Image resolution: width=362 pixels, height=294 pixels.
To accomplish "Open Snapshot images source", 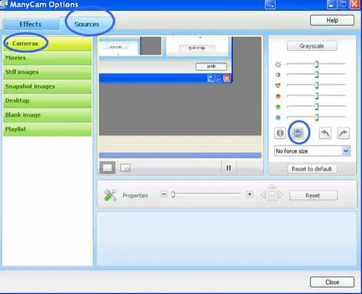I will click(x=47, y=86).
